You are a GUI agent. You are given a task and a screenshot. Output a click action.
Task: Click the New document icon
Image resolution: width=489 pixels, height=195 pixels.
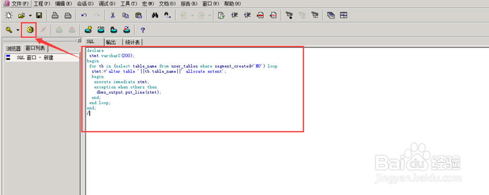pyautogui.click(x=9, y=15)
